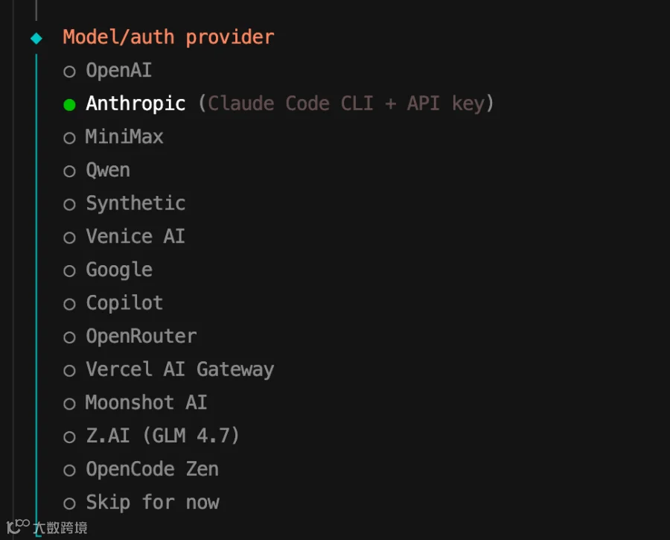Image resolution: width=670 pixels, height=540 pixels.
Task: Click the Chinese watermark text
Action: click(x=61, y=527)
